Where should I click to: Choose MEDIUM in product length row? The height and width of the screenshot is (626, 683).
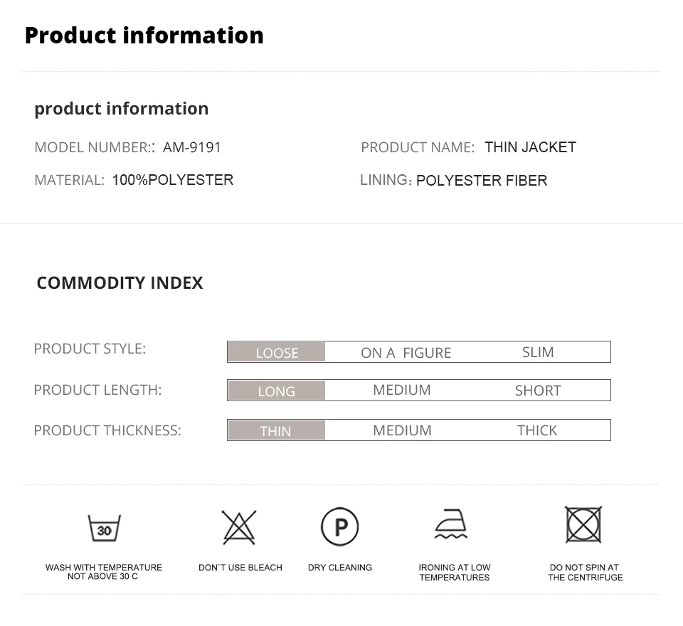coord(402,390)
